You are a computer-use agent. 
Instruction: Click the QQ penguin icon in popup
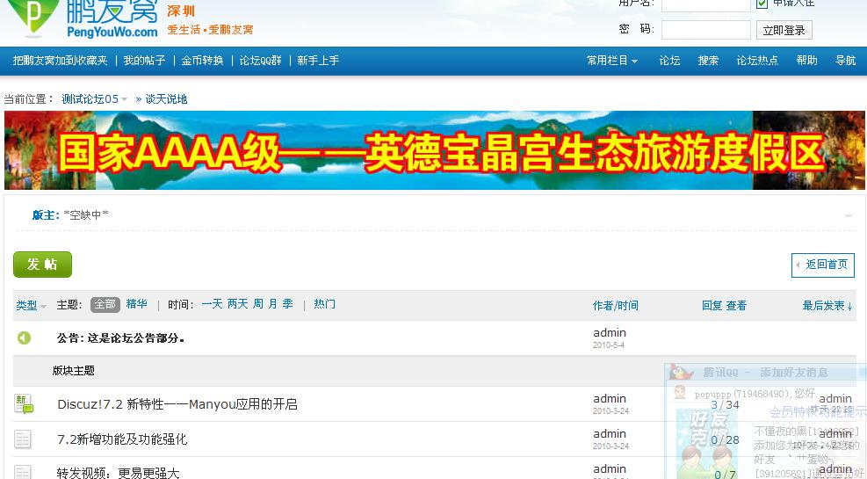coord(680,373)
